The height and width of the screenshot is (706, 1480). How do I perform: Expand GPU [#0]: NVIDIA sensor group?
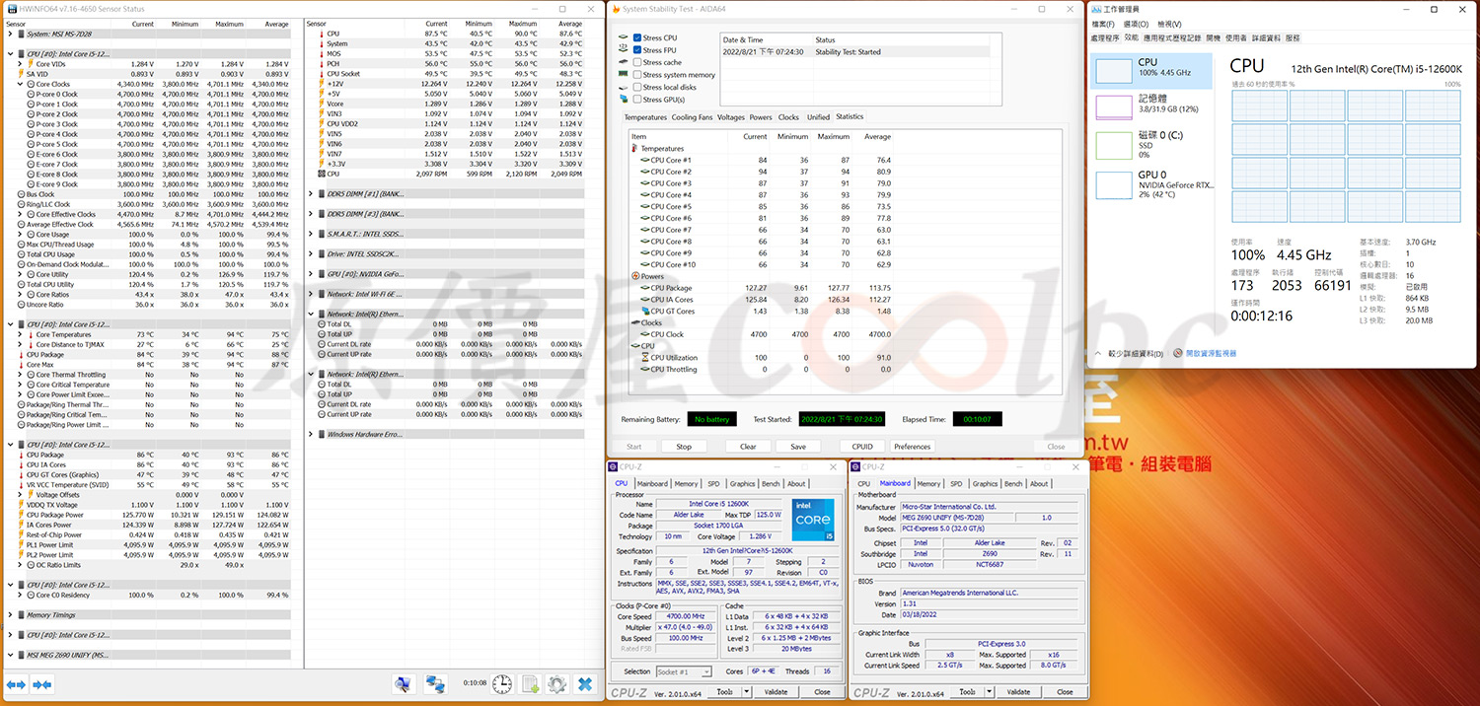pos(312,274)
